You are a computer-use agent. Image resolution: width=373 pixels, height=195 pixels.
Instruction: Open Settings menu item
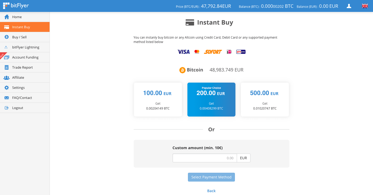coord(25,88)
